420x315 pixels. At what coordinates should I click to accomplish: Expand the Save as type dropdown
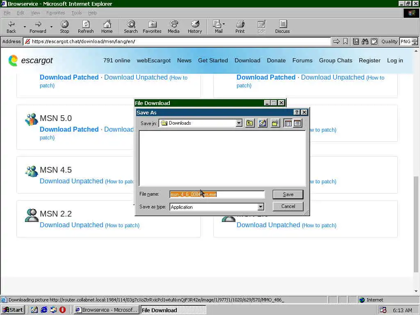click(x=260, y=207)
